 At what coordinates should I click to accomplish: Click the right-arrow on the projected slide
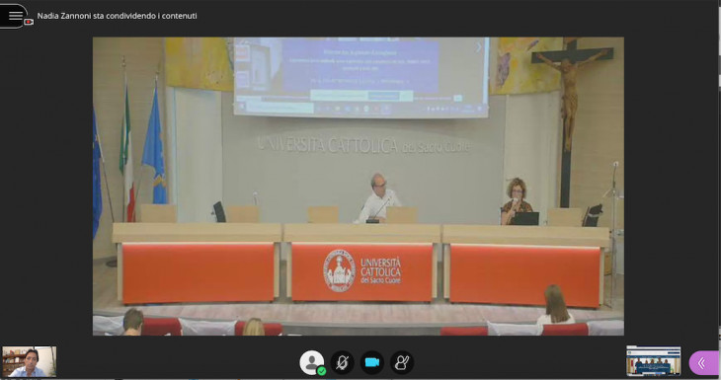[x=479, y=46]
